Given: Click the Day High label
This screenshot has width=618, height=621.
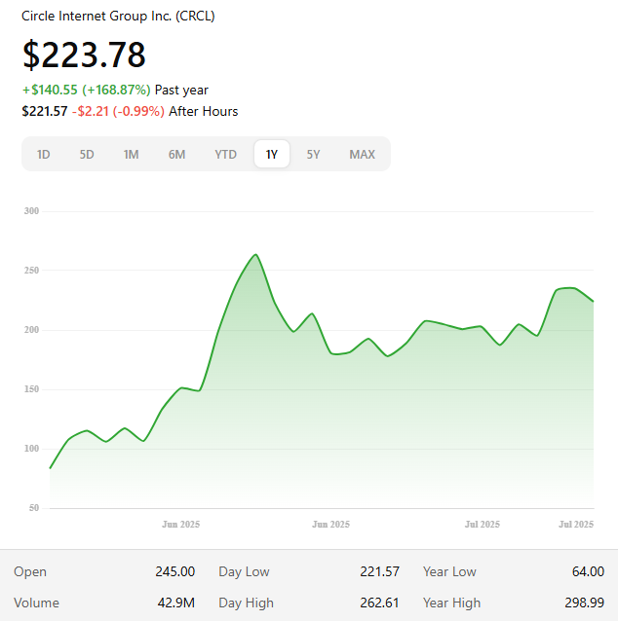Looking at the screenshot, I should coord(246,603).
